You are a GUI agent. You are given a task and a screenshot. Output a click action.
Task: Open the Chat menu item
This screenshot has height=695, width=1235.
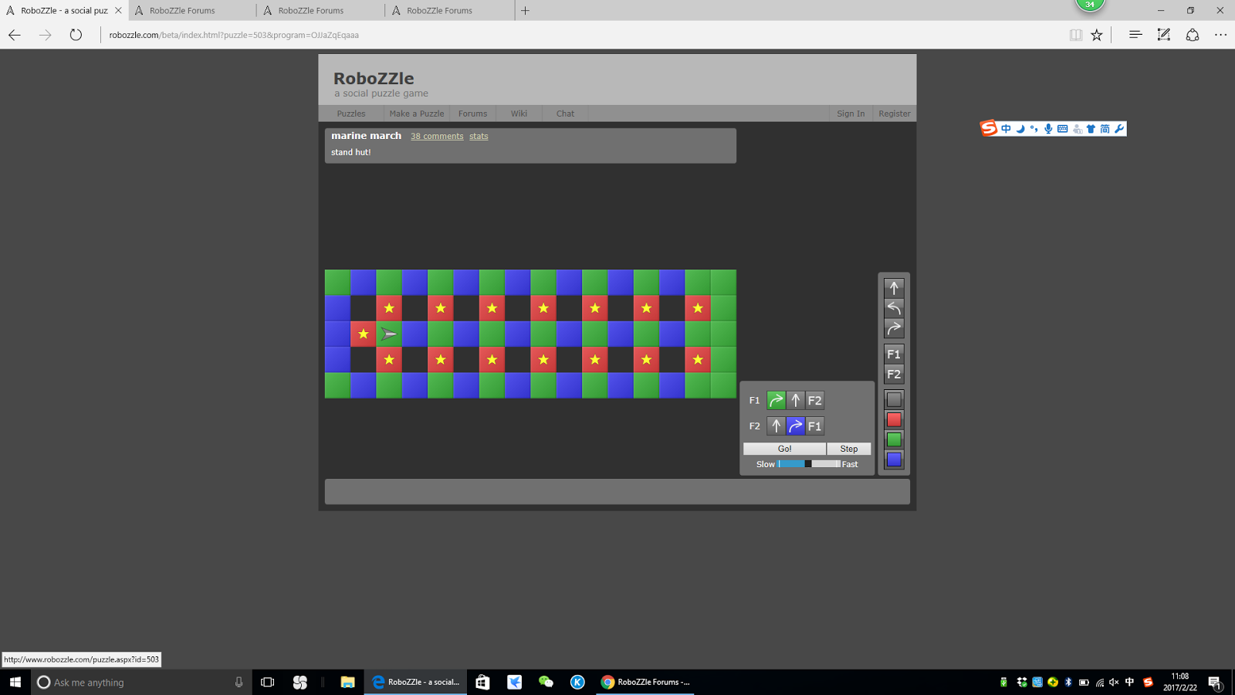coord(565,114)
